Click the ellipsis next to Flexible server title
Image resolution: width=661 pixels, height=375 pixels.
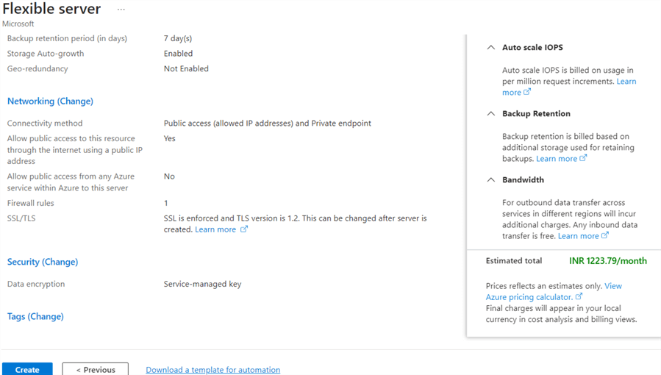[x=121, y=10]
